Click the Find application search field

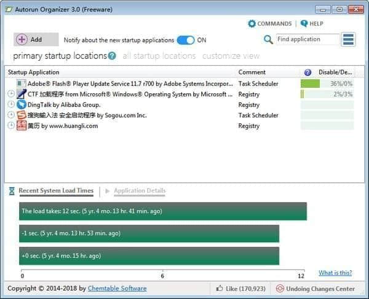(307, 39)
